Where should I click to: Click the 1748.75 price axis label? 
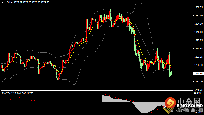click(199, 90)
